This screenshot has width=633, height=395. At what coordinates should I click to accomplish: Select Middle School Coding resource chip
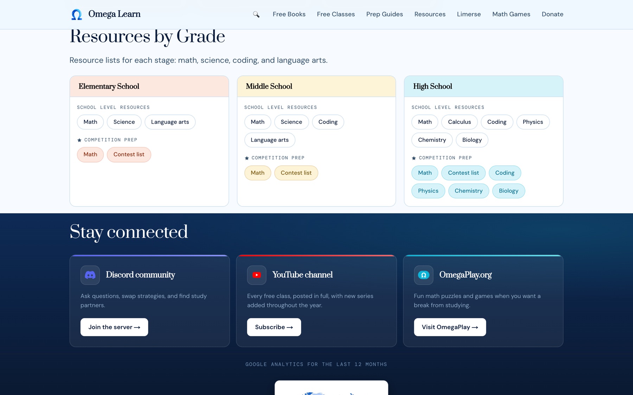(328, 122)
